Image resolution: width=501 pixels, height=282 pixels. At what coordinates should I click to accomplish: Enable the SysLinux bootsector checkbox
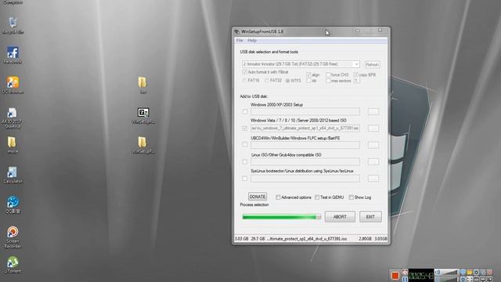[x=245, y=179]
